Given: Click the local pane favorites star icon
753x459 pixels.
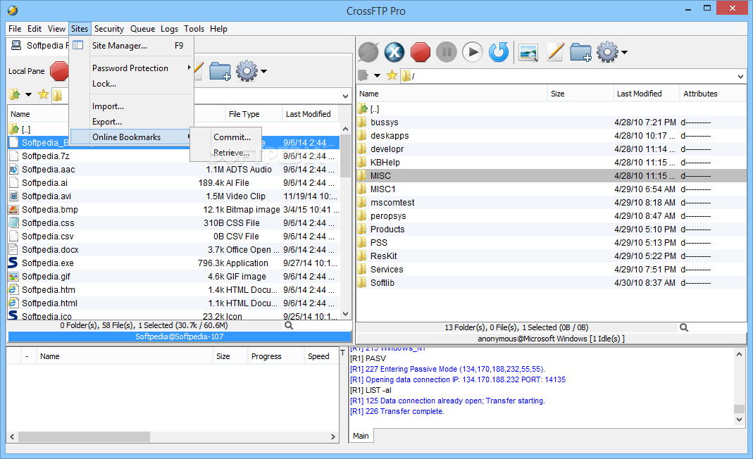Looking at the screenshot, I should (x=43, y=94).
